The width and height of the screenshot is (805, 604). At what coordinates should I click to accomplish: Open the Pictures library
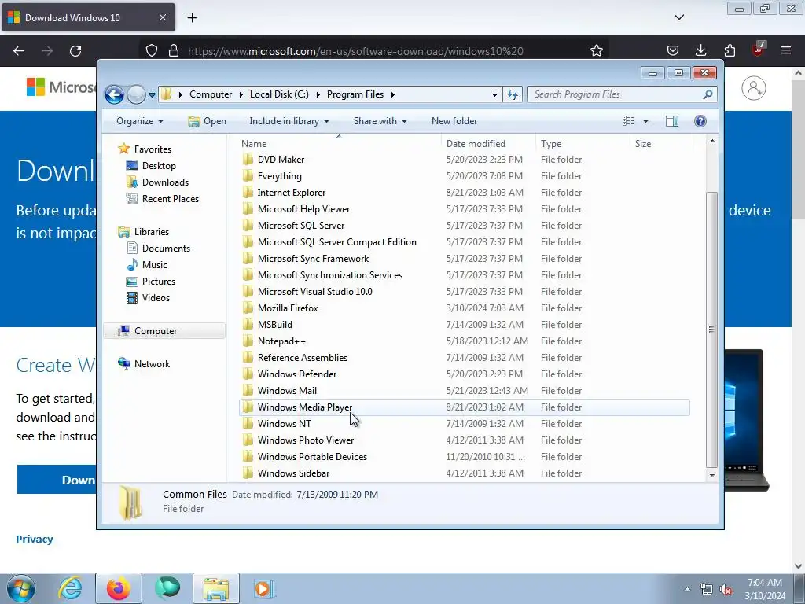[158, 282]
